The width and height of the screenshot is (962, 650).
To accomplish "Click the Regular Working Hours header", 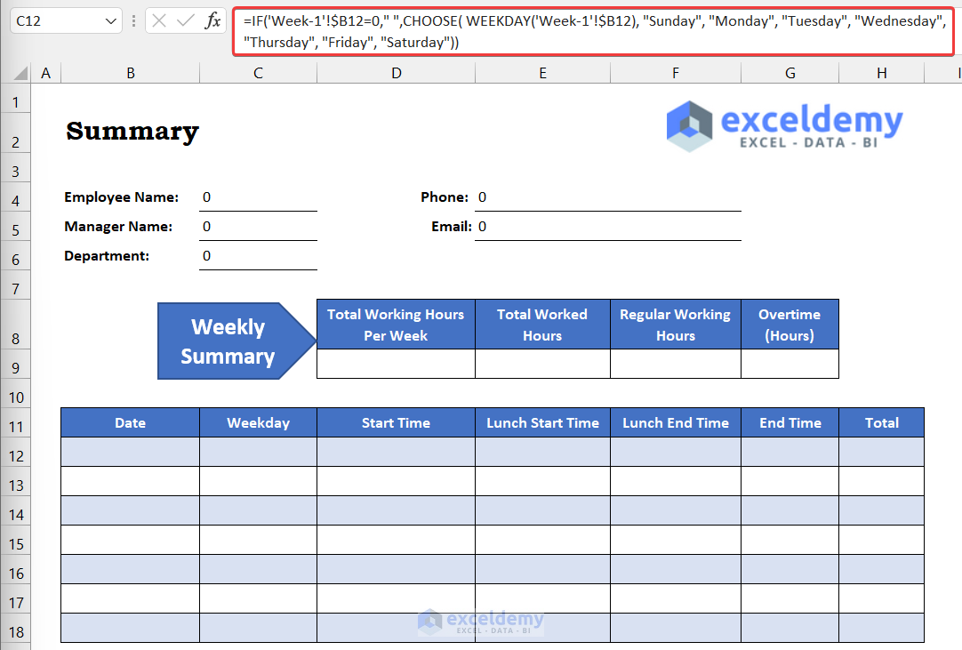I will click(x=676, y=324).
